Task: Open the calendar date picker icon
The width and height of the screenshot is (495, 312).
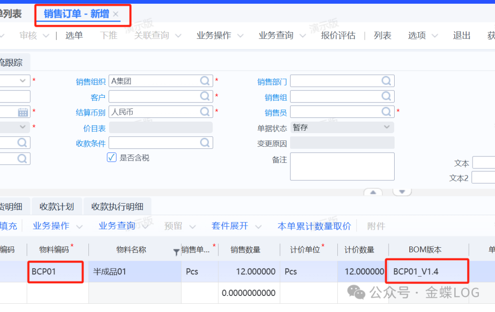Action: point(23,112)
